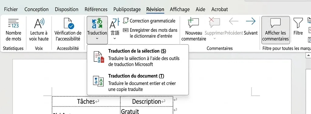Click Enregistrer des mots dans le dictionnaire
The image size is (311, 114).
(x=150, y=33)
